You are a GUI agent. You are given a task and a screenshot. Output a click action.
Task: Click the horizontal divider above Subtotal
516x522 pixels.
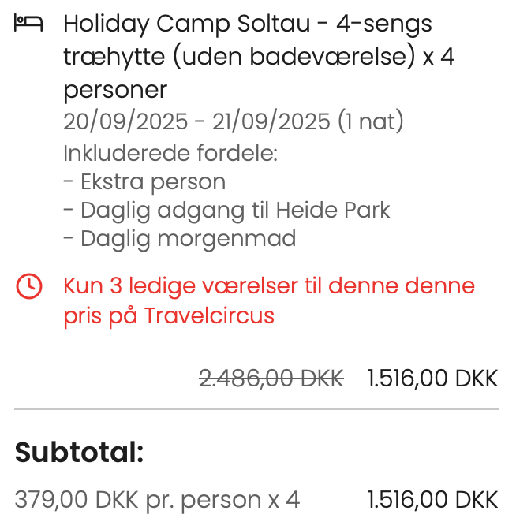(256, 408)
